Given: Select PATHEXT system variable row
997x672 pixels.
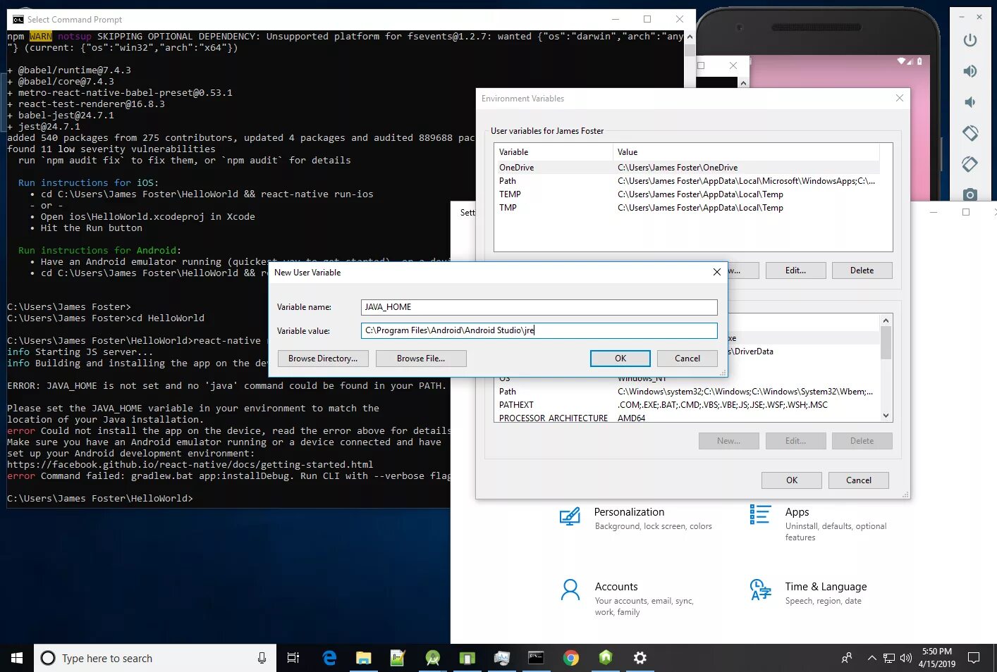Looking at the screenshot, I should (687, 405).
